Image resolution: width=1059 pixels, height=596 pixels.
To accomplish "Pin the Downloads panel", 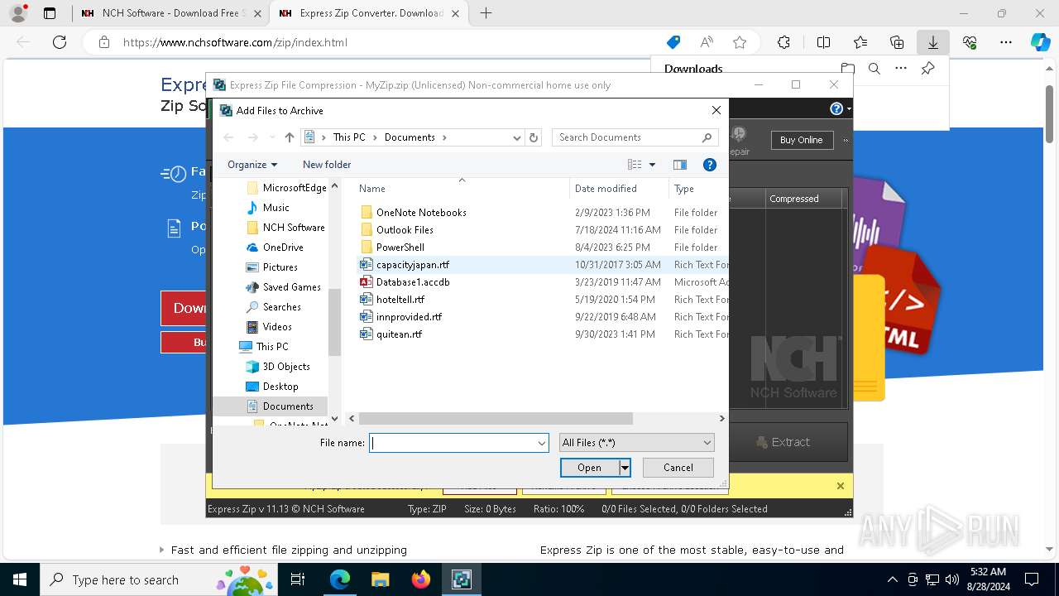I will [928, 69].
